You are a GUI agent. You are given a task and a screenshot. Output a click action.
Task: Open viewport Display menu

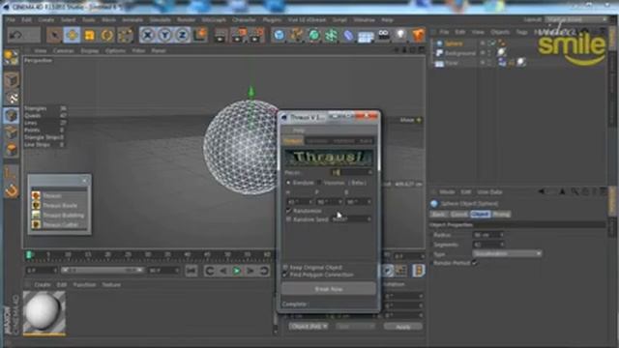[90, 51]
